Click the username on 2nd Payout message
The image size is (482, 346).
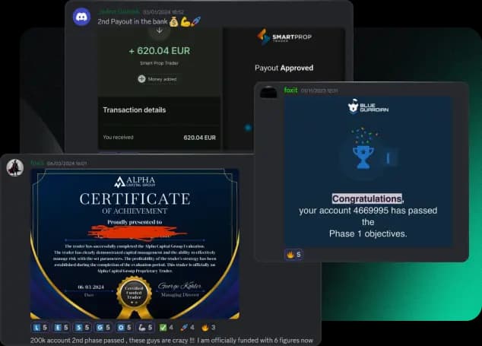click(119, 11)
